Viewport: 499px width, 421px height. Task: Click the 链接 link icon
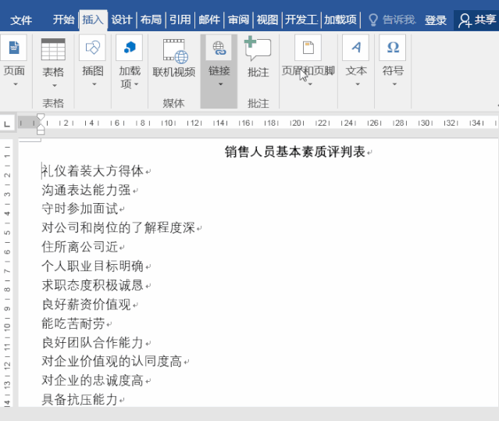tap(219, 48)
